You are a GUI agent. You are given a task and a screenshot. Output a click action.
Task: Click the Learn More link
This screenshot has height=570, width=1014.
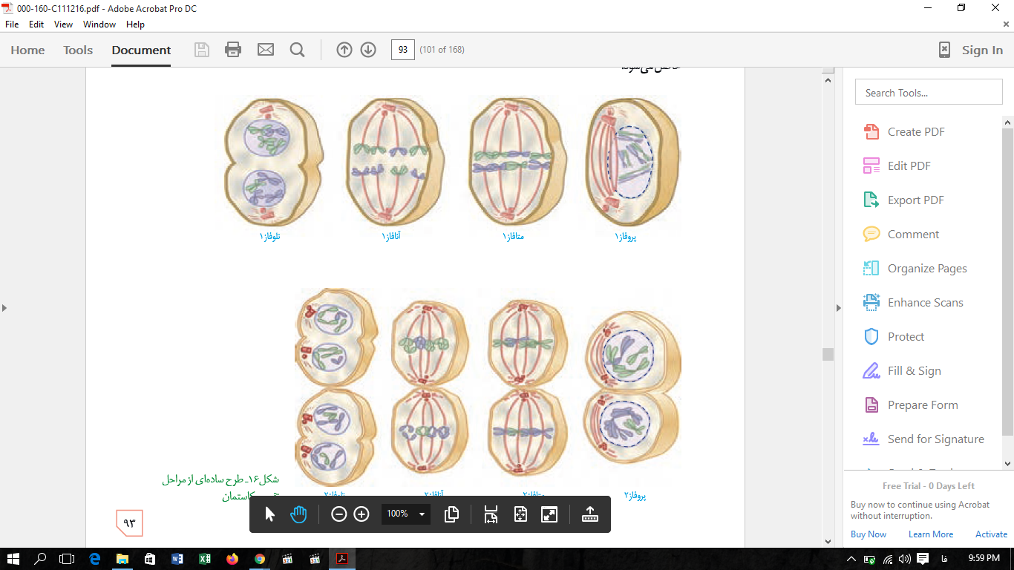coord(931,534)
